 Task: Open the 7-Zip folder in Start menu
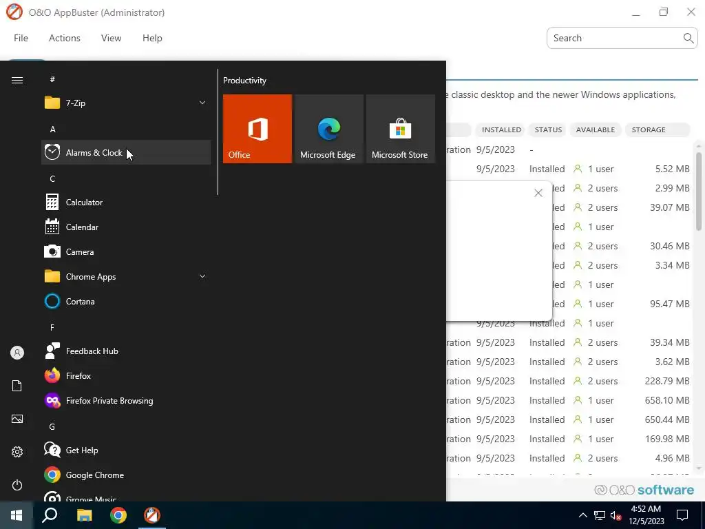[x=126, y=103]
